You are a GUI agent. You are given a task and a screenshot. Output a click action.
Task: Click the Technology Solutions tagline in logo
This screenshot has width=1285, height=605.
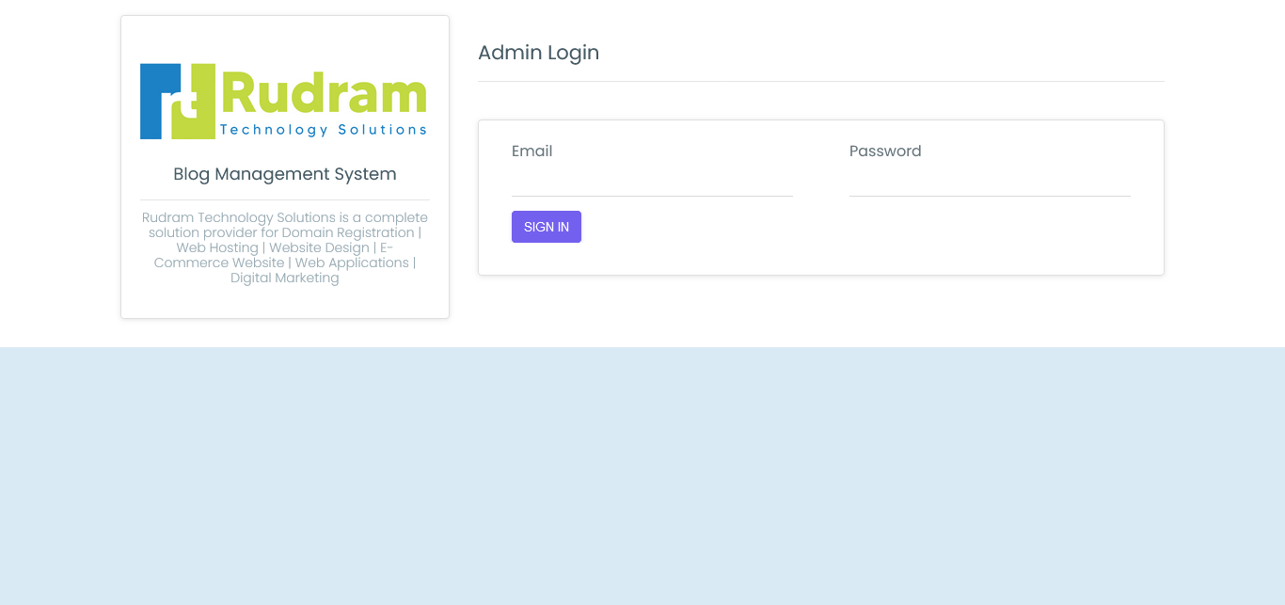point(323,130)
